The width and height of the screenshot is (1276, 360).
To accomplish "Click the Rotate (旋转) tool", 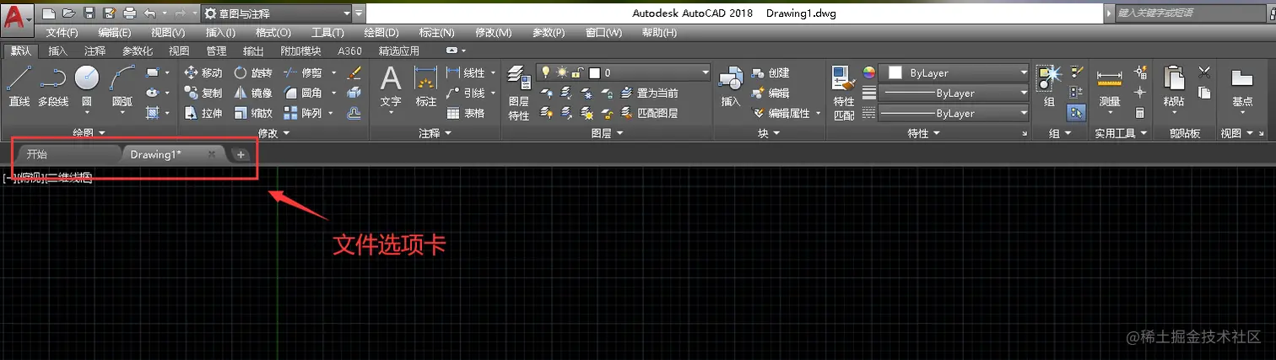I will tap(251, 73).
